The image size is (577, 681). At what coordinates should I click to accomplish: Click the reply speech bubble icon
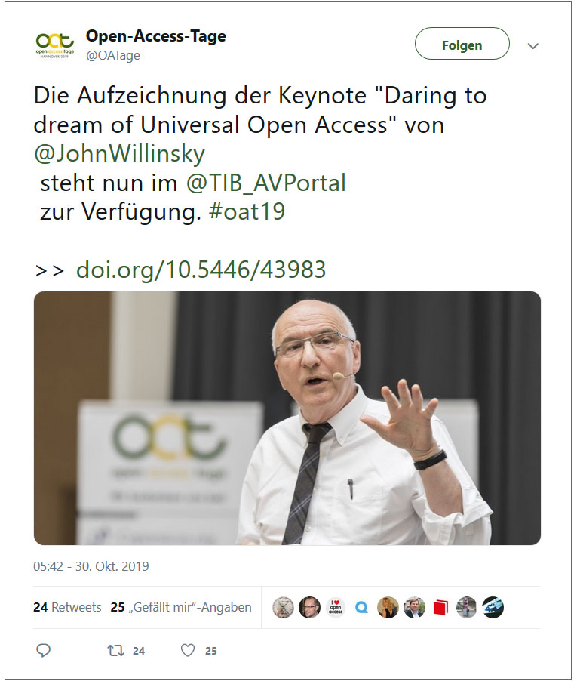(44, 650)
